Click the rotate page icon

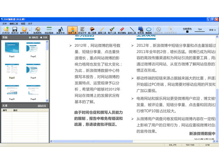click(24, 30)
